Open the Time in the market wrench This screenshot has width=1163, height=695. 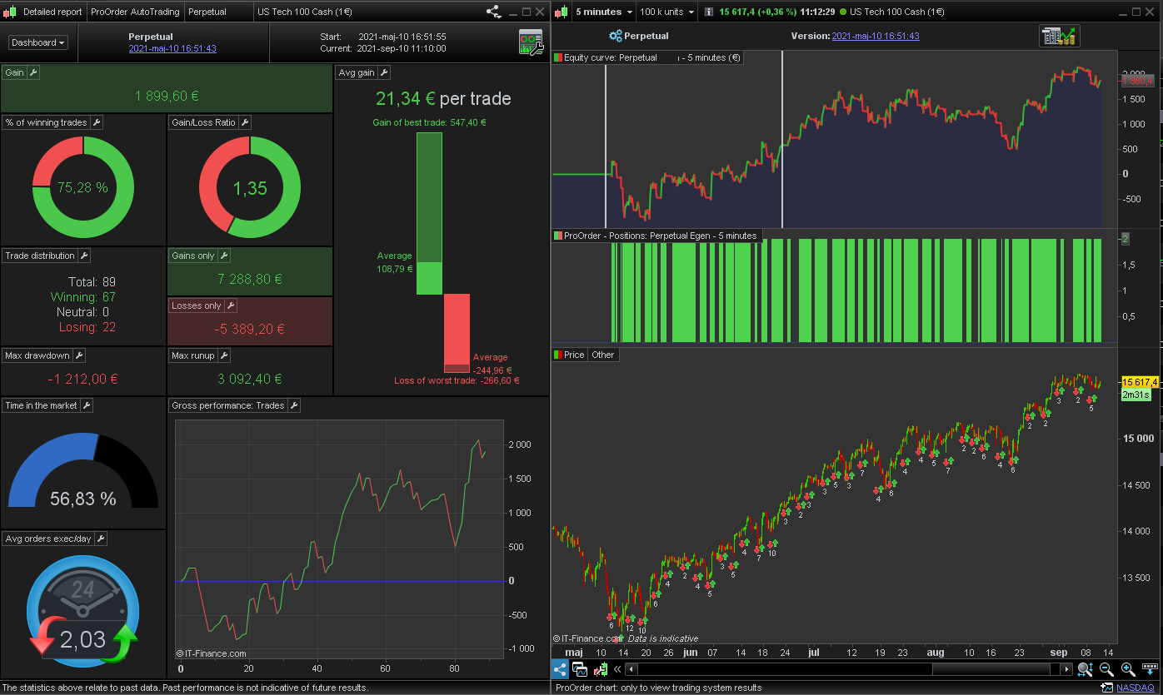point(86,405)
